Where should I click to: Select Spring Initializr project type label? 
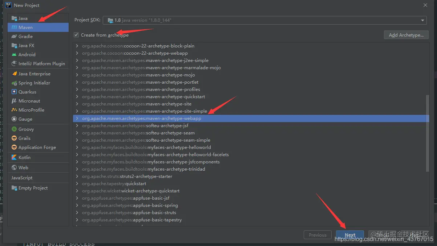click(x=34, y=83)
